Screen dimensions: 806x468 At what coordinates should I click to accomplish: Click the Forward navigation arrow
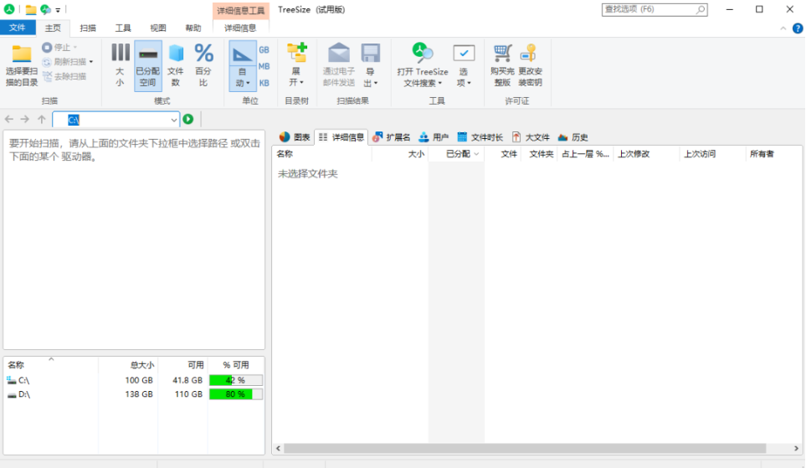[24, 120]
